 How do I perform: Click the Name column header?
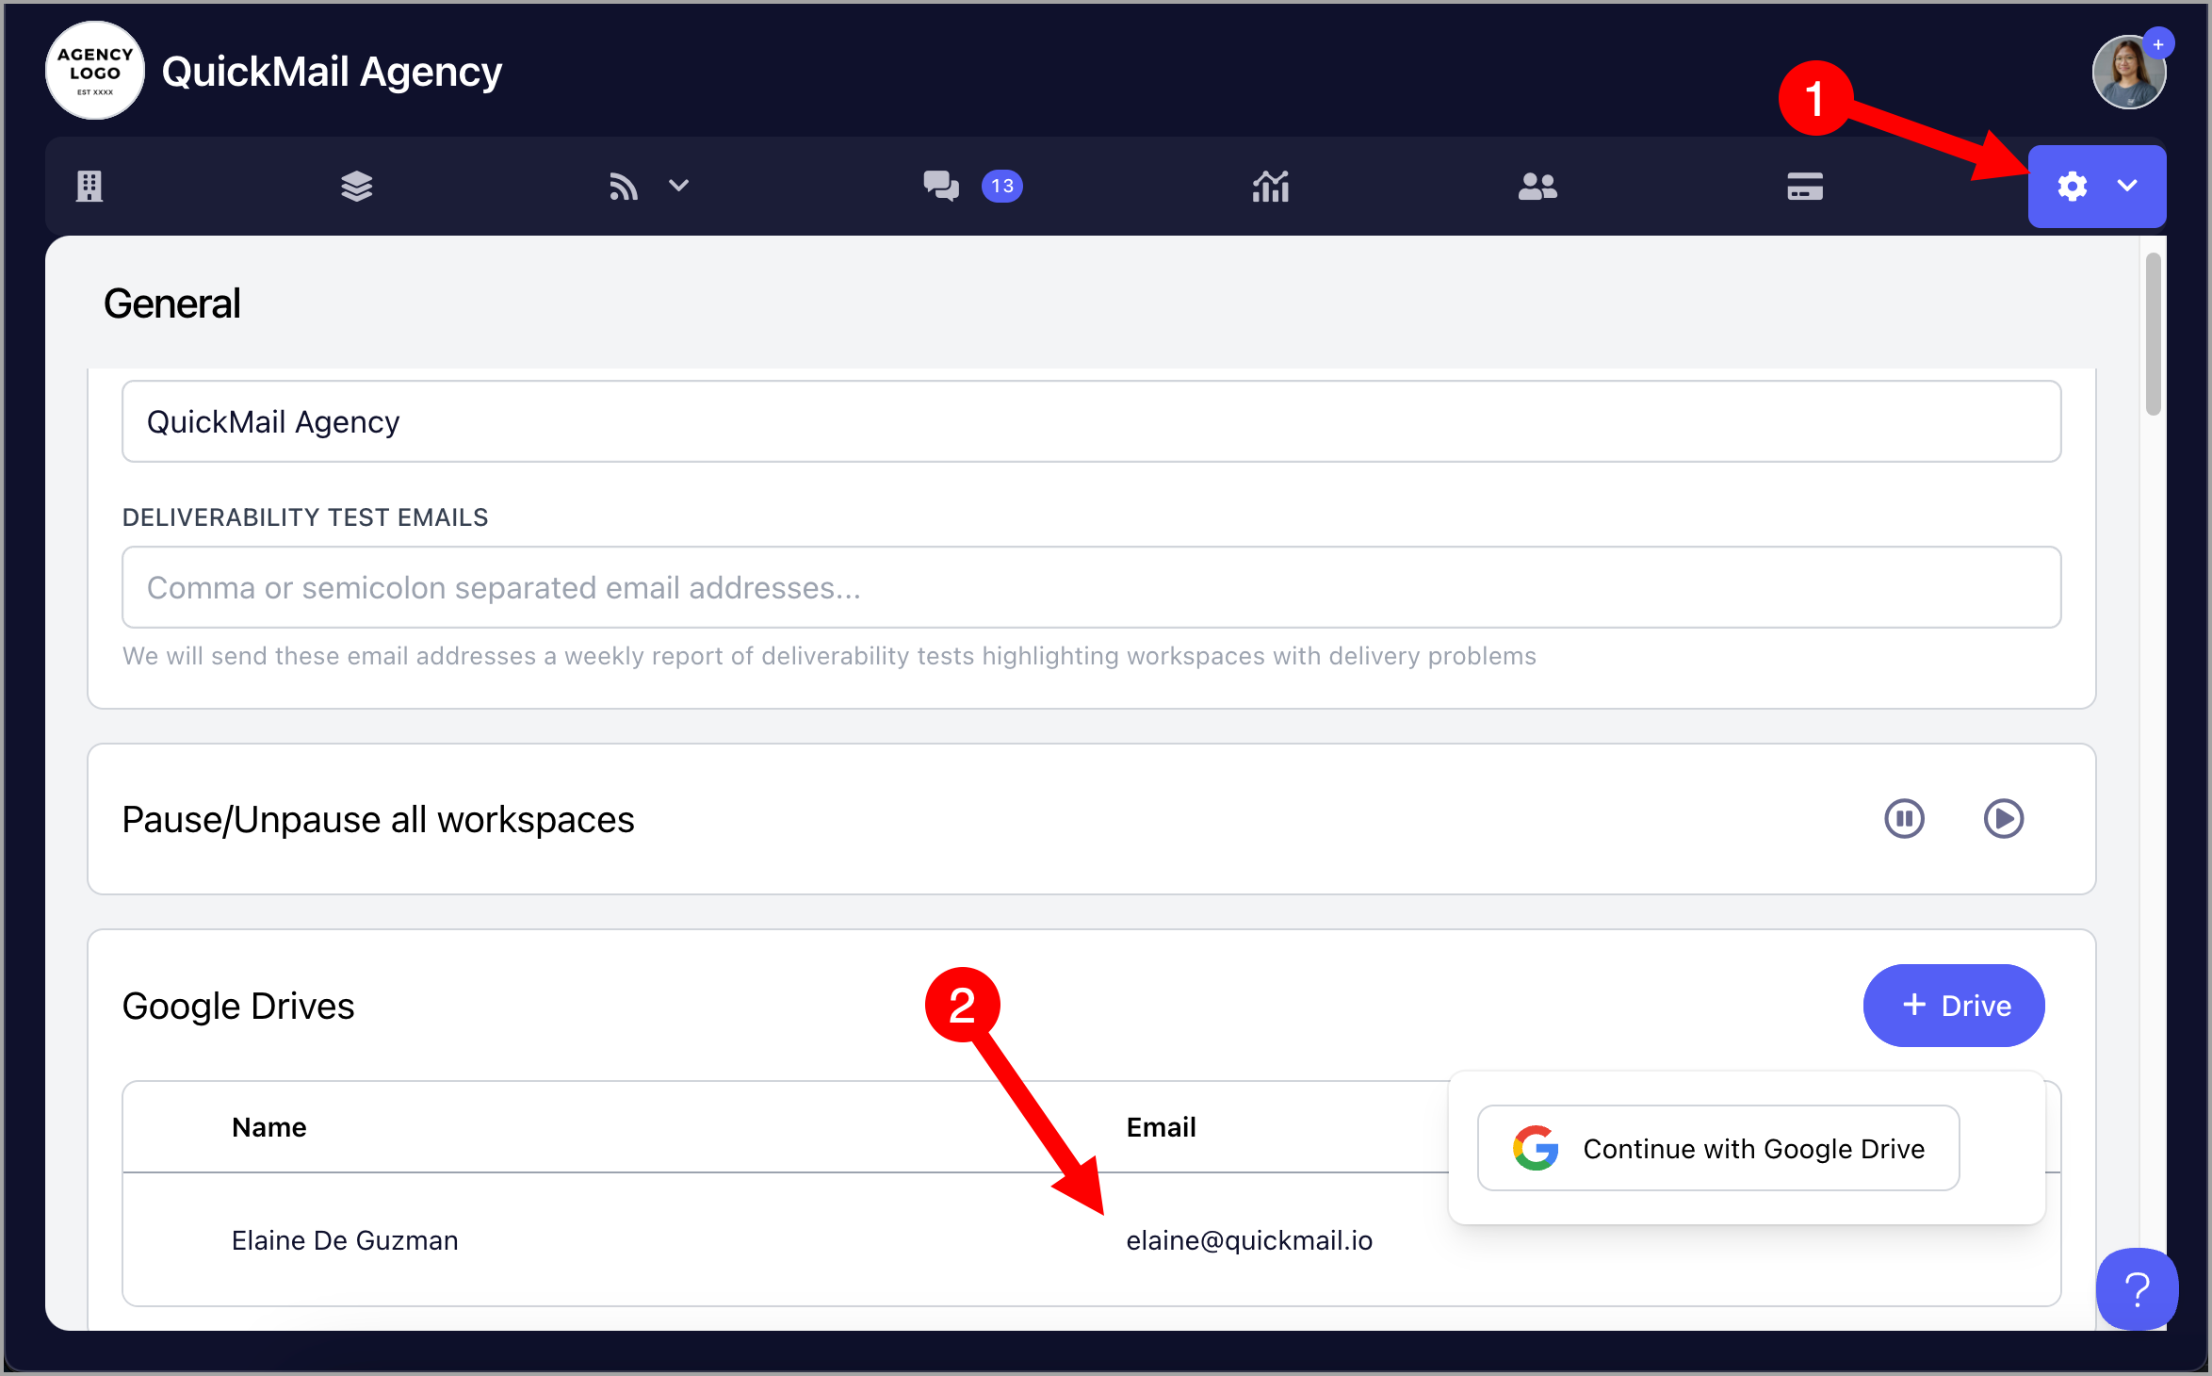[269, 1127]
